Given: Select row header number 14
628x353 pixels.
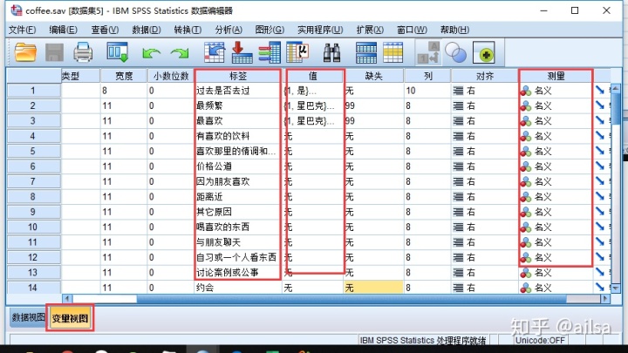Looking at the screenshot, I should coord(33,288).
